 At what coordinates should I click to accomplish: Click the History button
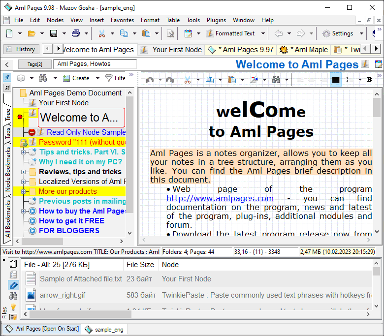click(x=21, y=49)
